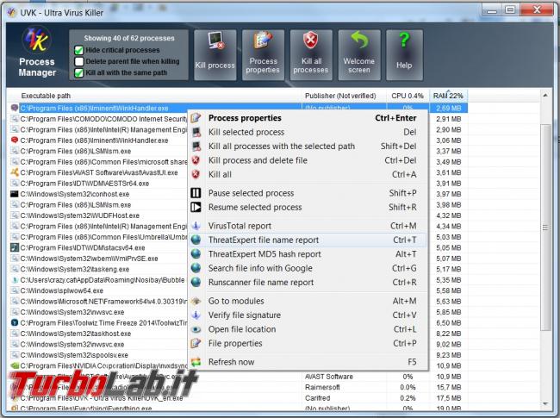Screen dimensions: 560x418
Task: Click the process list scrollbar up arrow
Action: tap(545, 96)
